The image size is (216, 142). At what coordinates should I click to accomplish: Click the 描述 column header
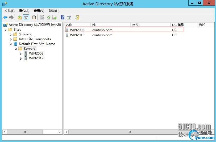pos(206,25)
